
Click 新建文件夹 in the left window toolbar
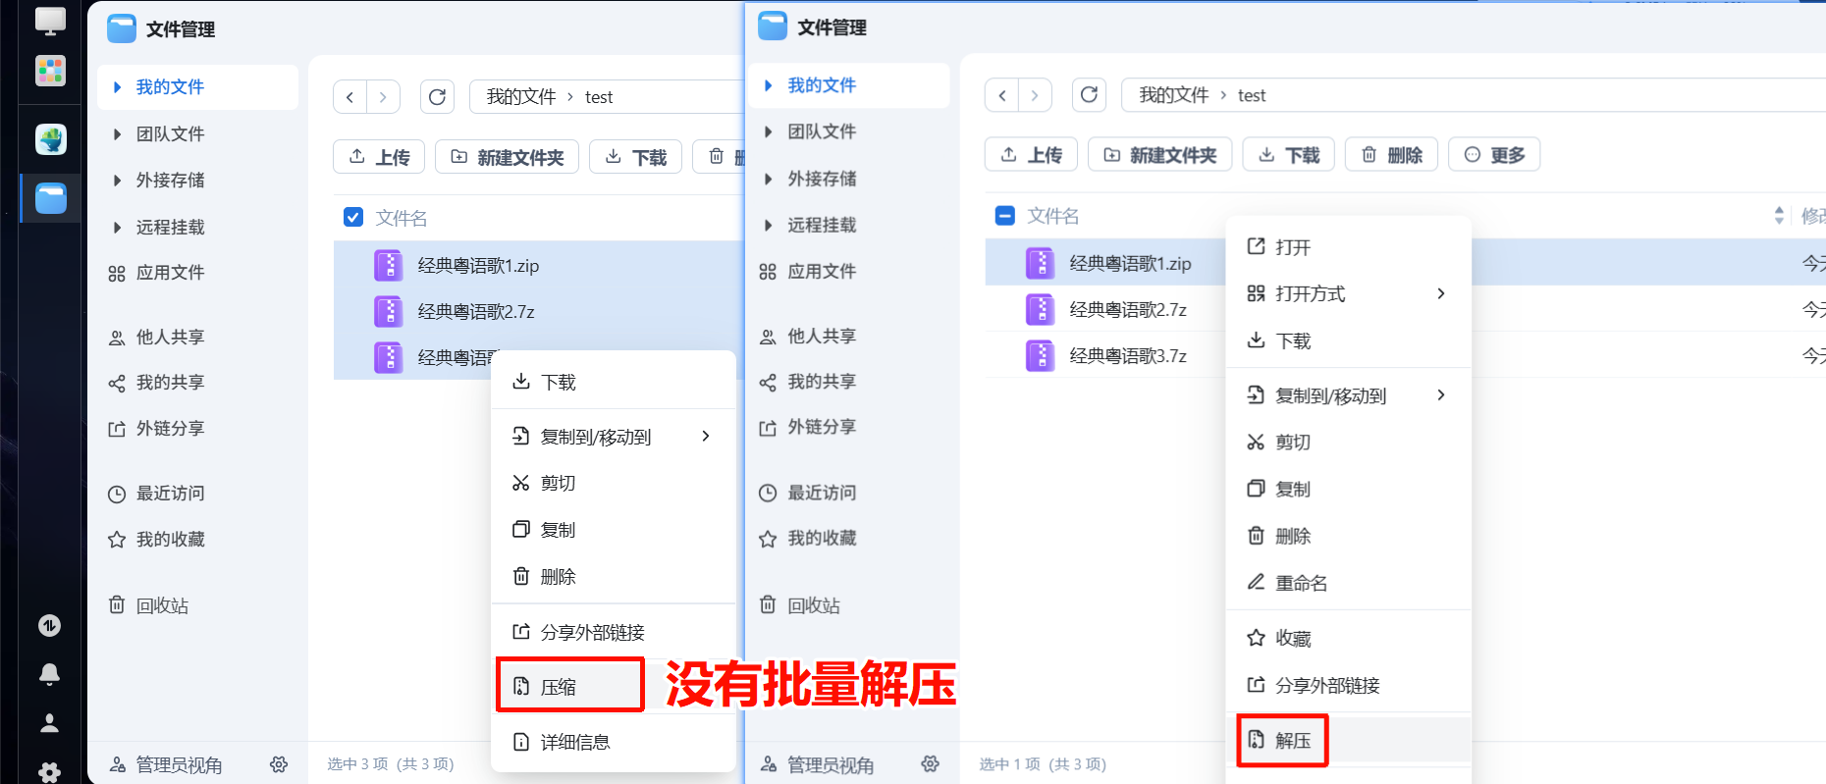click(x=507, y=157)
